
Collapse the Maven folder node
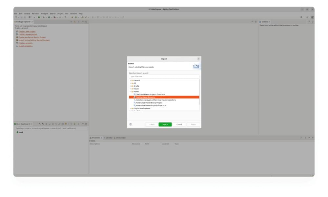click(x=130, y=92)
